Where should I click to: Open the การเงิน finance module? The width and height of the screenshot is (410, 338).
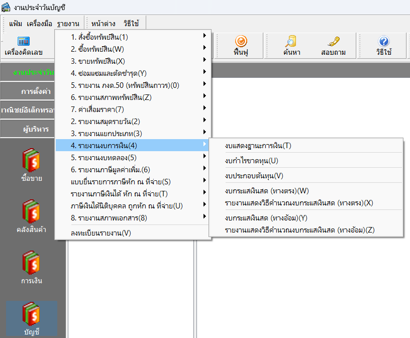[32, 267]
